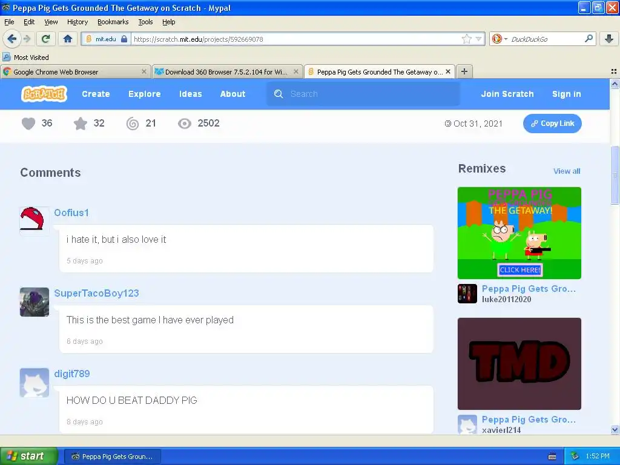Image resolution: width=620 pixels, height=465 pixels.
Task: Close the Peppa Pig Gets Grounded tab
Action: click(448, 71)
